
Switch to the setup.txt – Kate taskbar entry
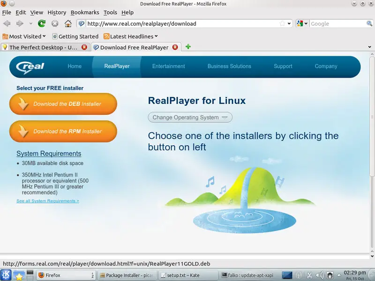(x=188, y=275)
